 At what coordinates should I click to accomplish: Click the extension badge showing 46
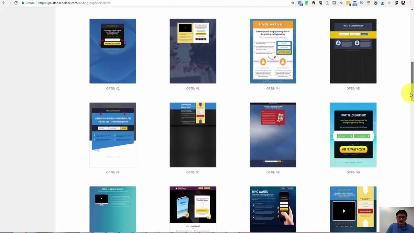(x=300, y=3)
